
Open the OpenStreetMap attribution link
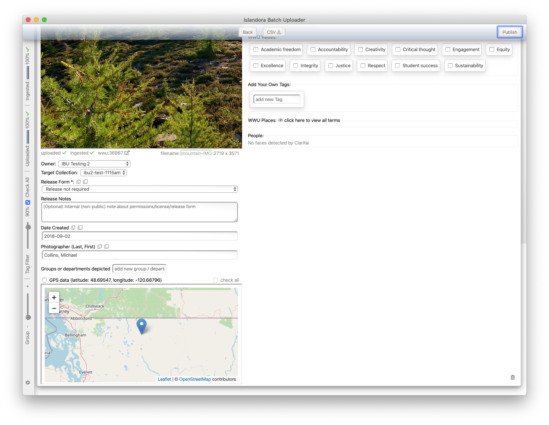pos(195,379)
